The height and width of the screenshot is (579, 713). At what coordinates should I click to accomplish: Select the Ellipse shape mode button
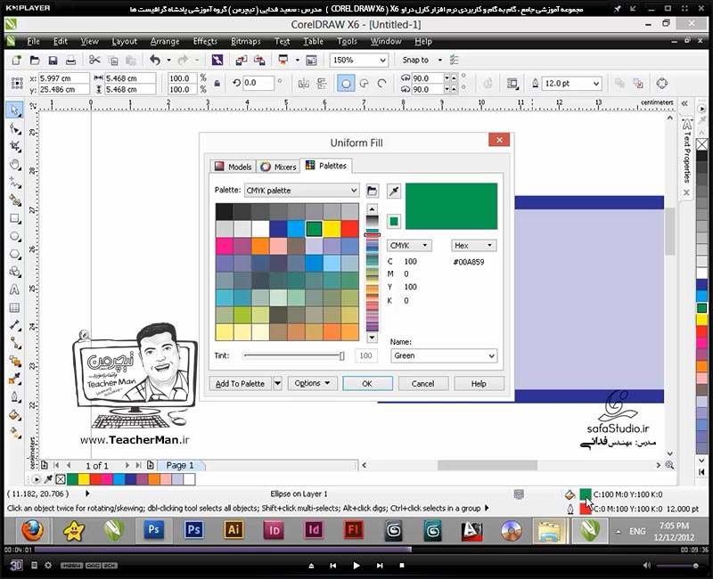pyautogui.click(x=346, y=83)
